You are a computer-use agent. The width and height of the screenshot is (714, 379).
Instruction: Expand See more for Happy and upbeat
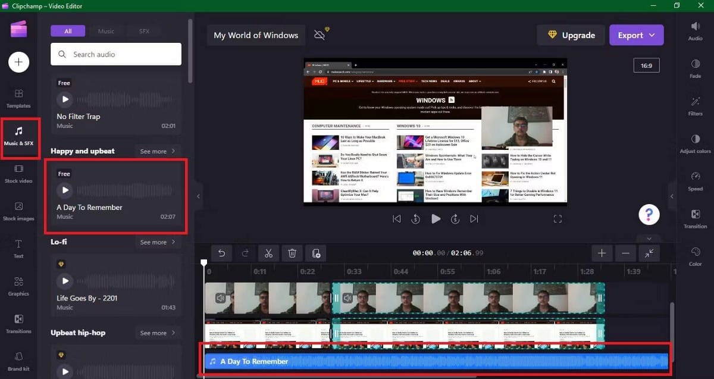tap(156, 151)
